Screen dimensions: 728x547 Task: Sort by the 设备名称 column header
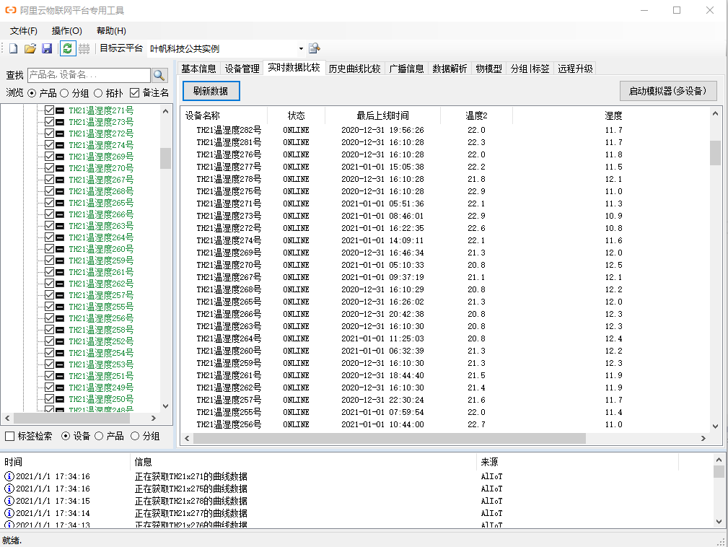click(x=224, y=115)
